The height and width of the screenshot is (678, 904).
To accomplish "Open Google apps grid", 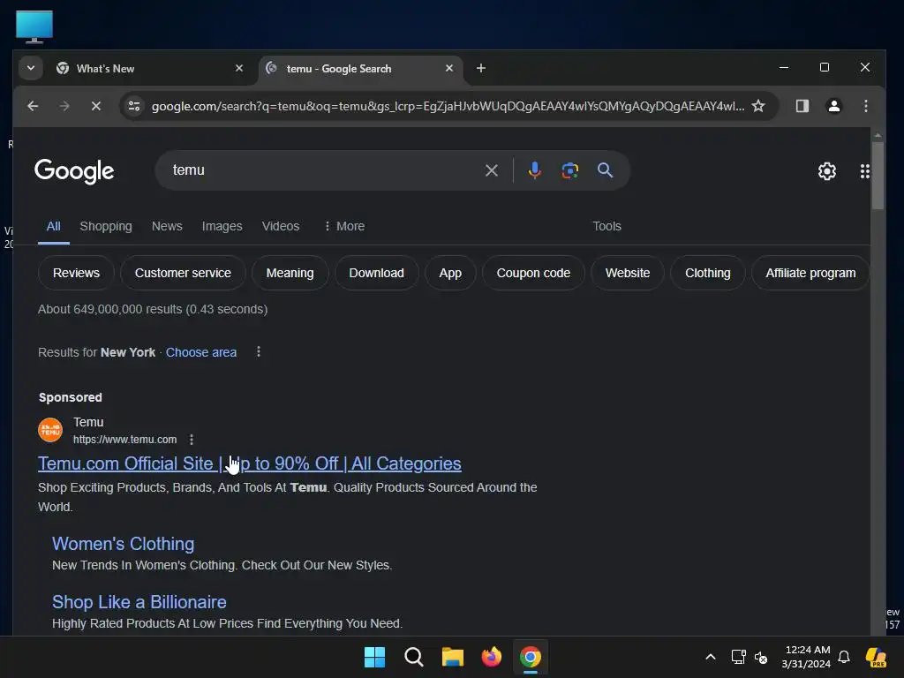I will [x=864, y=171].
